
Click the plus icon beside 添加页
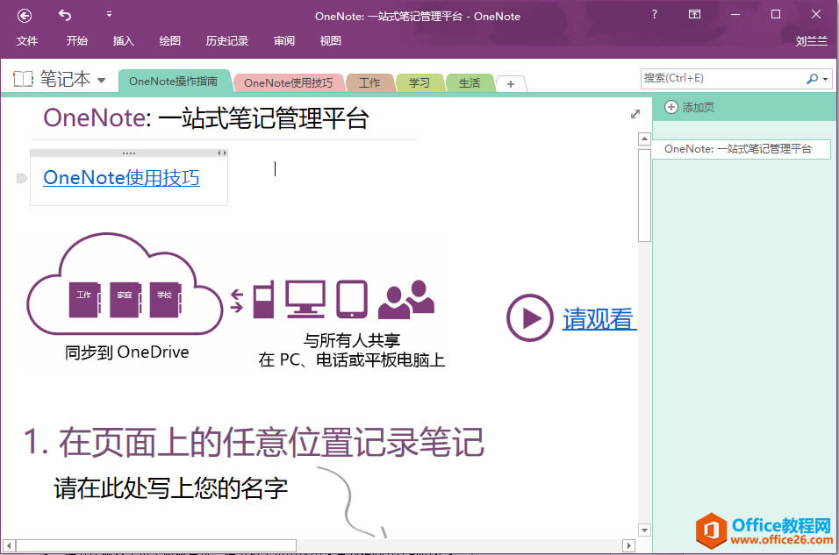pos(670,107)
